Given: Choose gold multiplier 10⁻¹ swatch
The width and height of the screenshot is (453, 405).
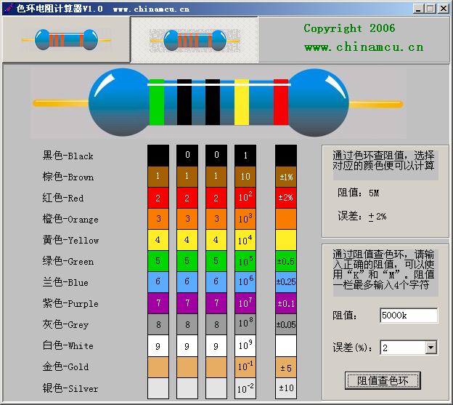Looking at the screenshot, I should click(x=245, y=367).
